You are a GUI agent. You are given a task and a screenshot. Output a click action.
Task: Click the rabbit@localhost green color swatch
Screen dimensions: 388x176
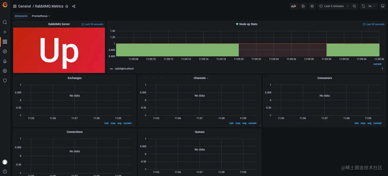pyautogui.click(x=111, y=69)
